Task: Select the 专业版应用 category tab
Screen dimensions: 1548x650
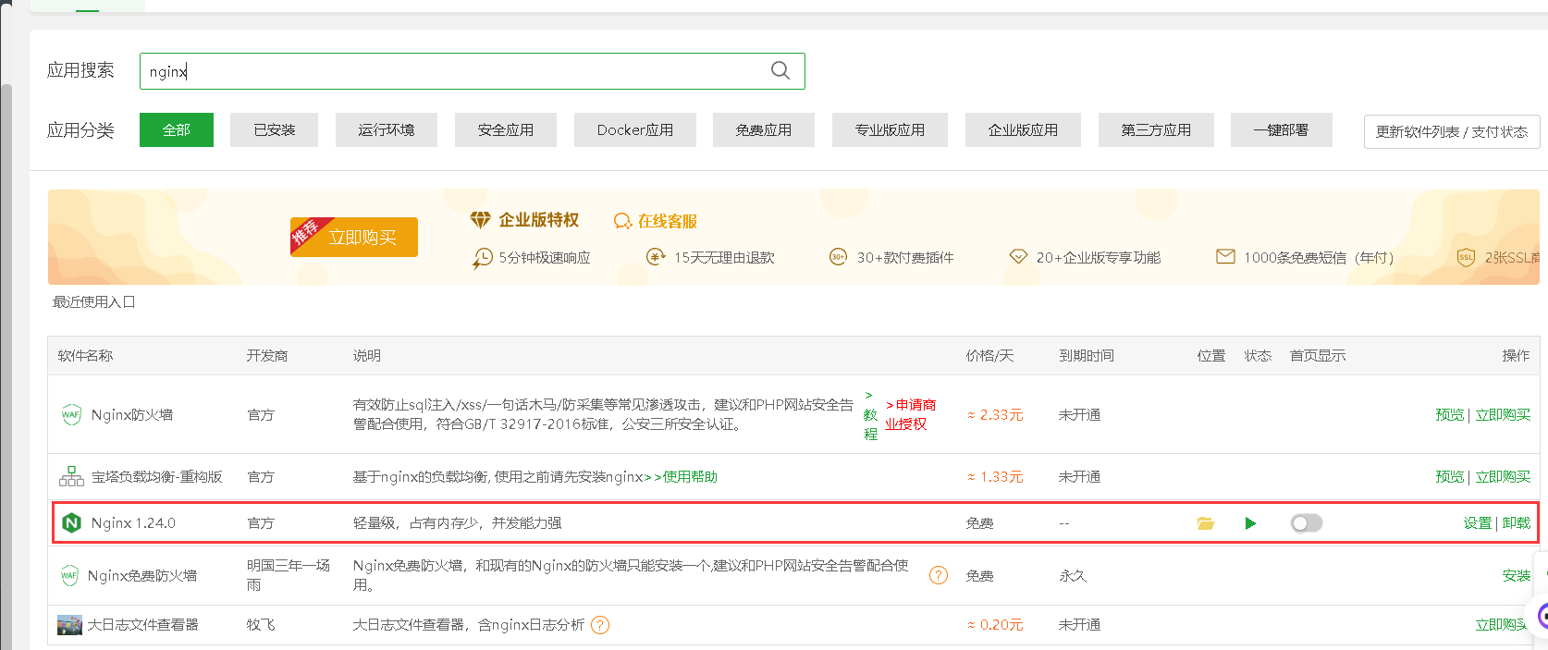Action: (891, 130)
